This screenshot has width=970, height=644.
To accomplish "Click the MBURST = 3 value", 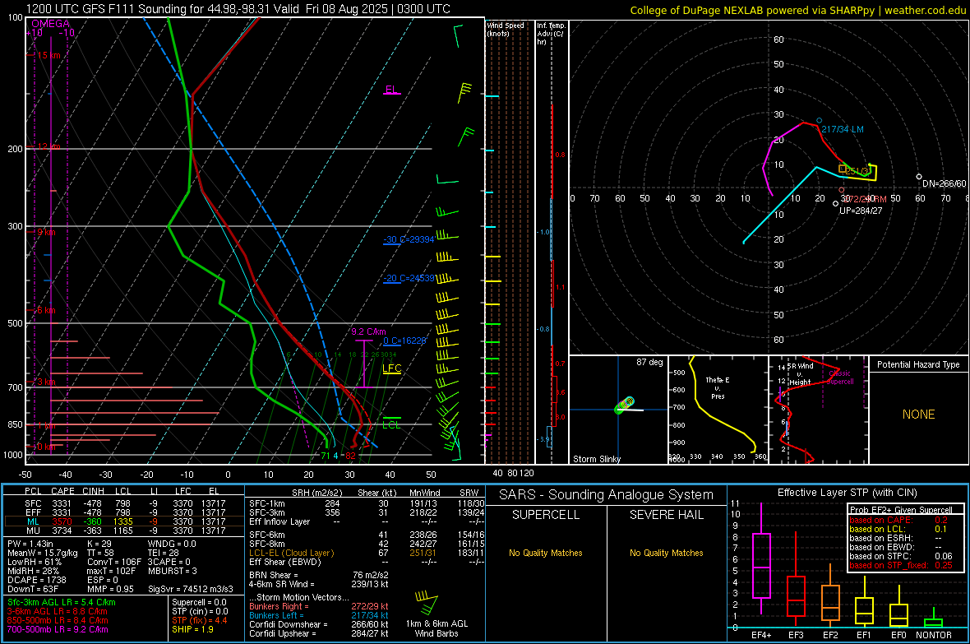I will click(x=172, y=571).
